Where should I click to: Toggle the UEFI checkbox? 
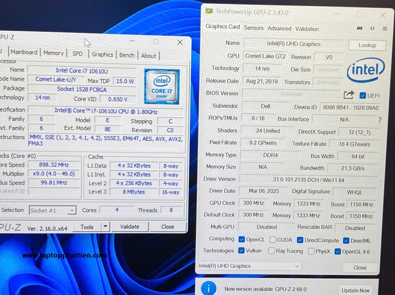[x=363, y=95]
